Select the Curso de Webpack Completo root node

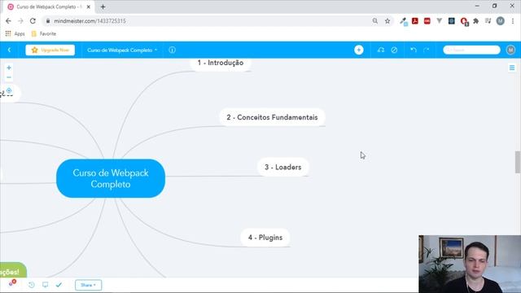click(111, 178)
